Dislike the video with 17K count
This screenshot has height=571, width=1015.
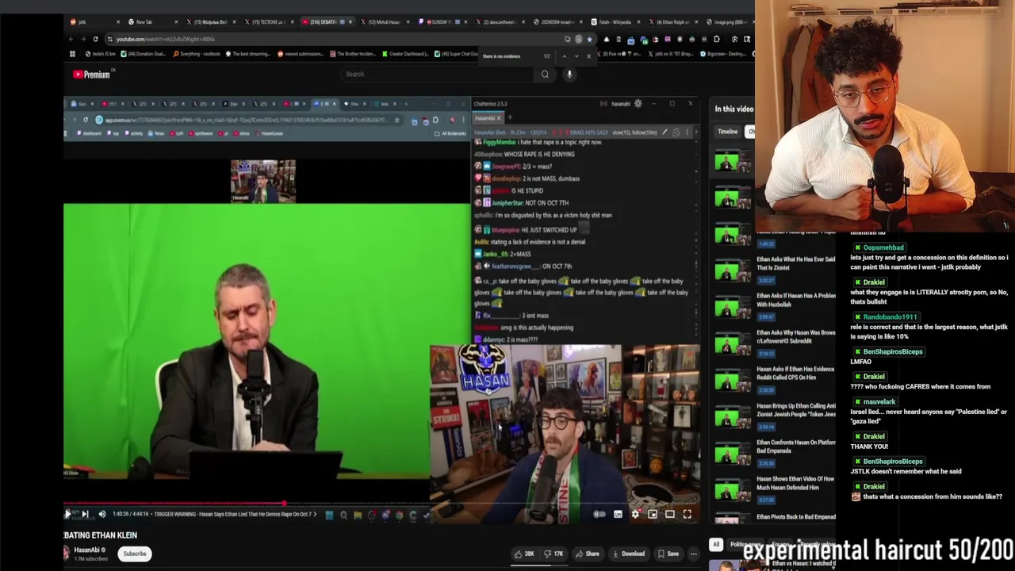[x=553, y=554]
